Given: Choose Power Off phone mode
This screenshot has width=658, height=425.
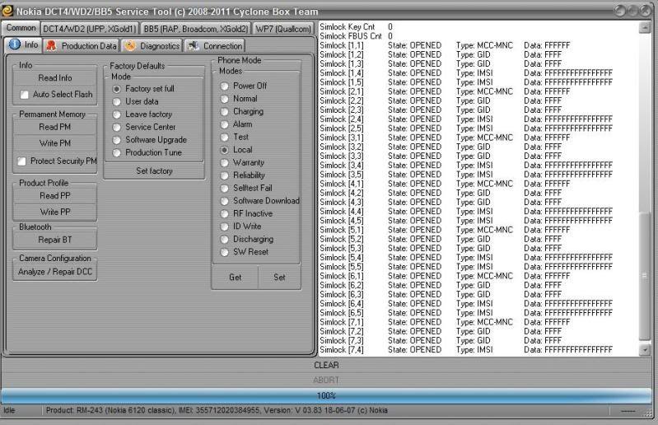Looking at the screenshot, I should [224, 86].
